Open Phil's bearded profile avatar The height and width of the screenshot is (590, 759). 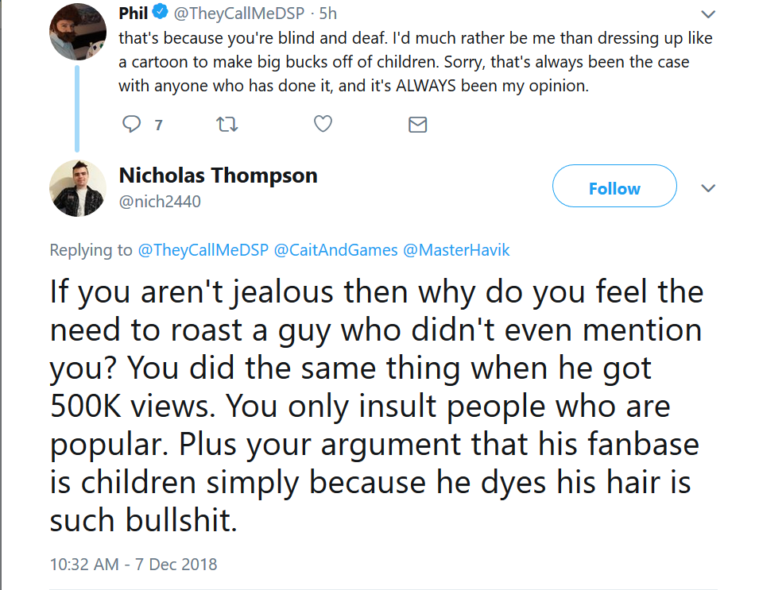78,32
